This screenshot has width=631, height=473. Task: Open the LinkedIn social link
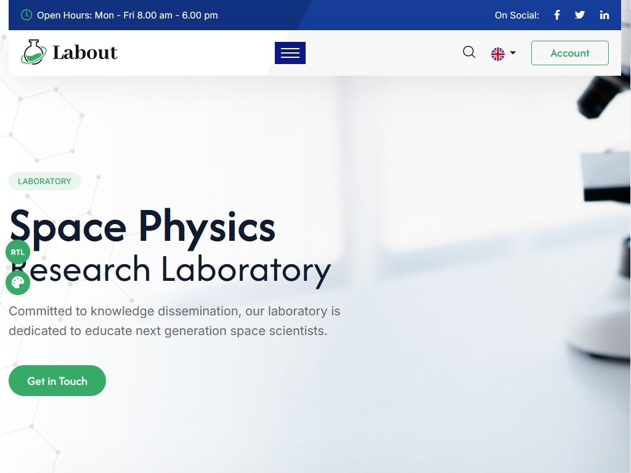(x=605, y=15)
